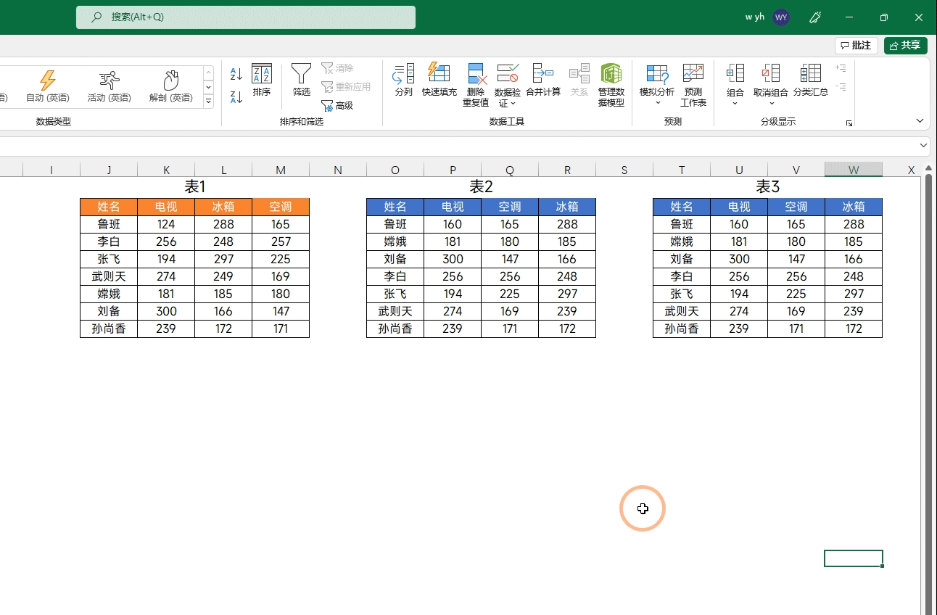Click the lightbulb pen icon in title bar
This screenshot has height=615, width=937.
click(x=814, y=17)
